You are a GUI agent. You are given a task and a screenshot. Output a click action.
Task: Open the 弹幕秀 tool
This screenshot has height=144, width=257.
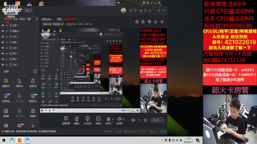coord(33,113)
